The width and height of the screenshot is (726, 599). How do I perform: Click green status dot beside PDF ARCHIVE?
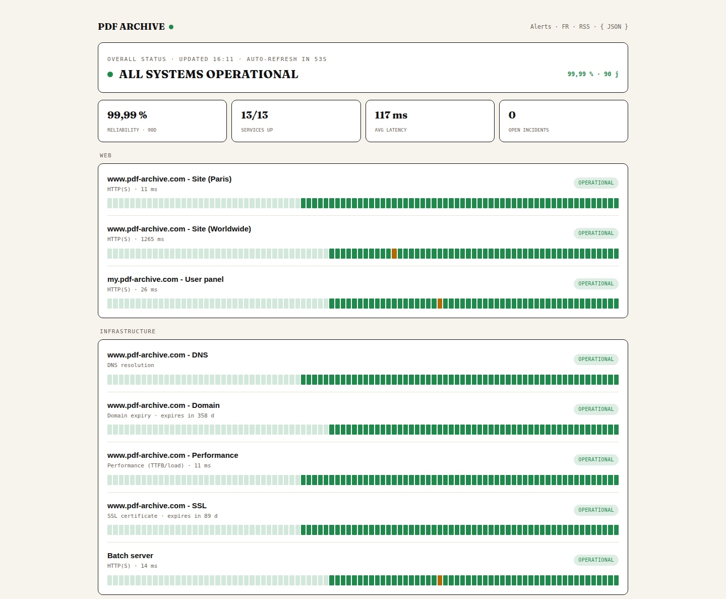171,27
